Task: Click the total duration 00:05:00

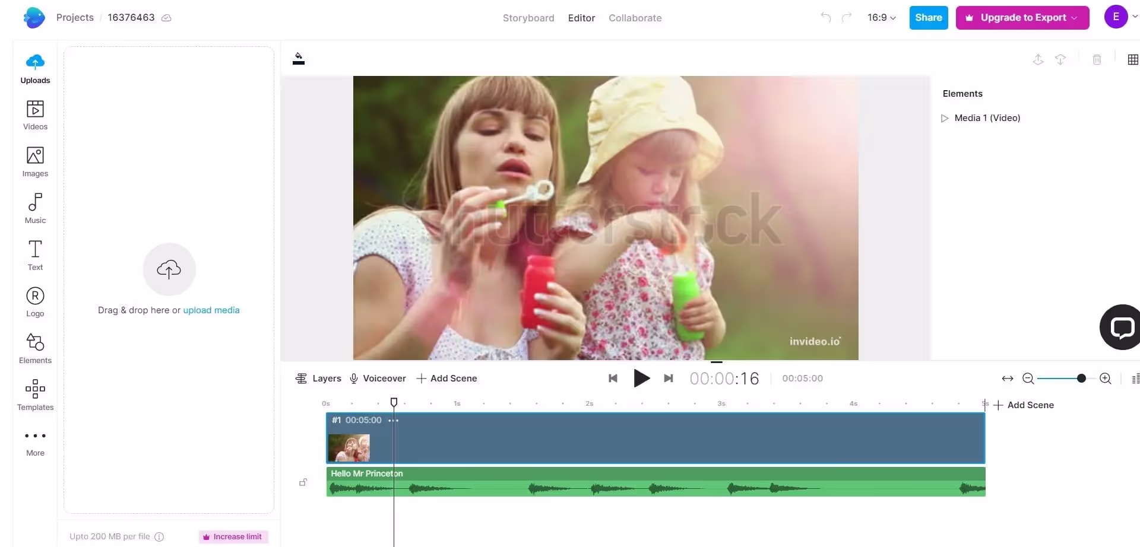Action: pyautogui.click(x=802, y=379)
